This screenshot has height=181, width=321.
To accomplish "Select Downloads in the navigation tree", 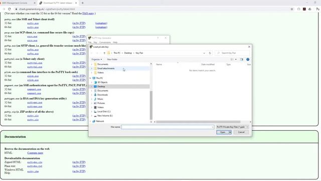I will click(102, 95).
